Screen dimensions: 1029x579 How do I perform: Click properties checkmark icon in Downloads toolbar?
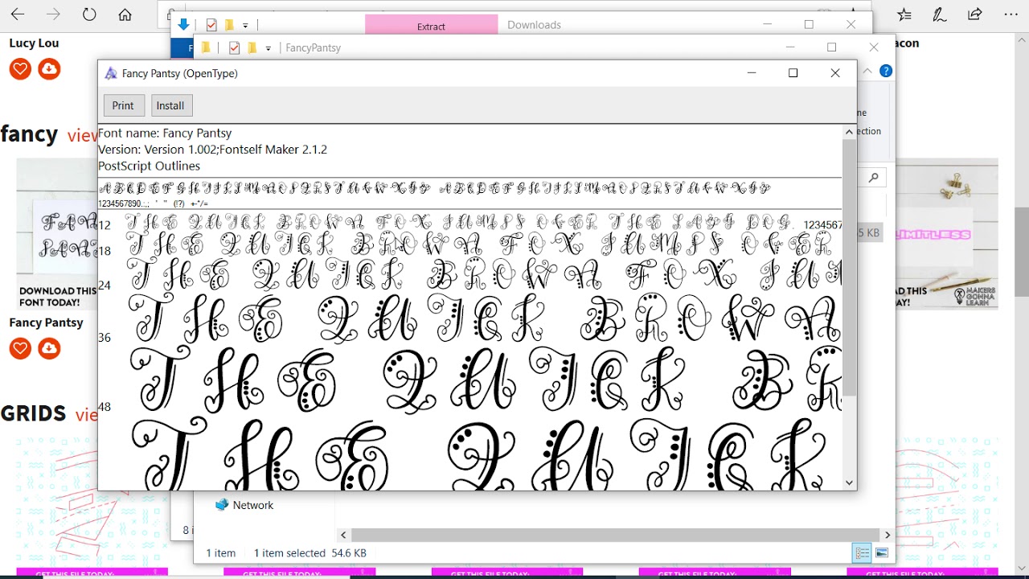click(211, 25)
